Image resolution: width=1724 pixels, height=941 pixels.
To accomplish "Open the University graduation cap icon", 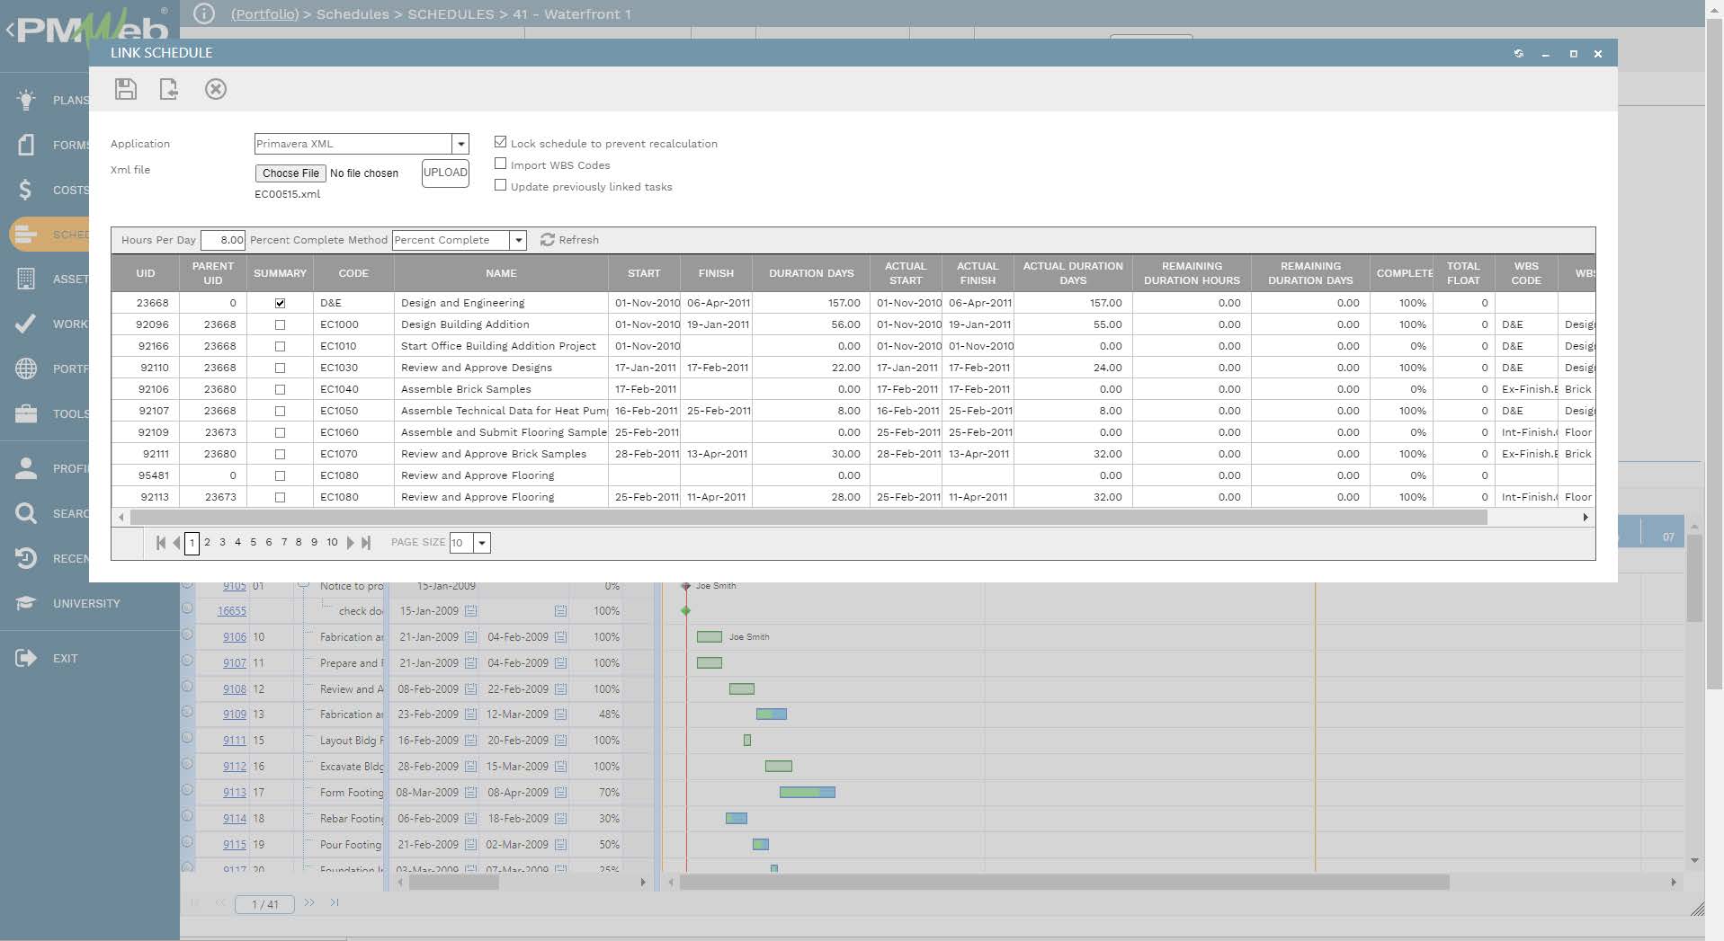I will pyautogui.click(x=26, y=603).
